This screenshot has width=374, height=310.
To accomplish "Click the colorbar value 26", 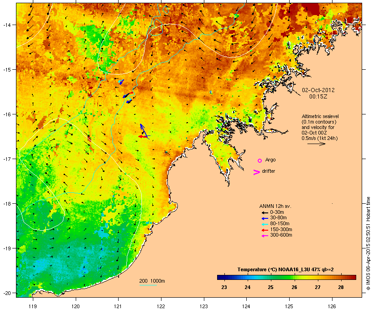I will click(294, 287).
